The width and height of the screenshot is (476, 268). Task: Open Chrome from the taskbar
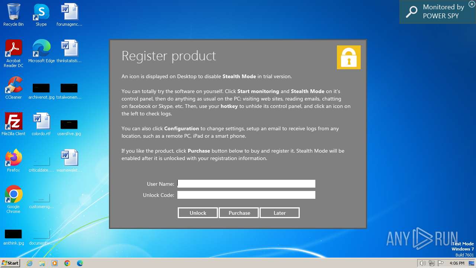click(x=67, y=263)
